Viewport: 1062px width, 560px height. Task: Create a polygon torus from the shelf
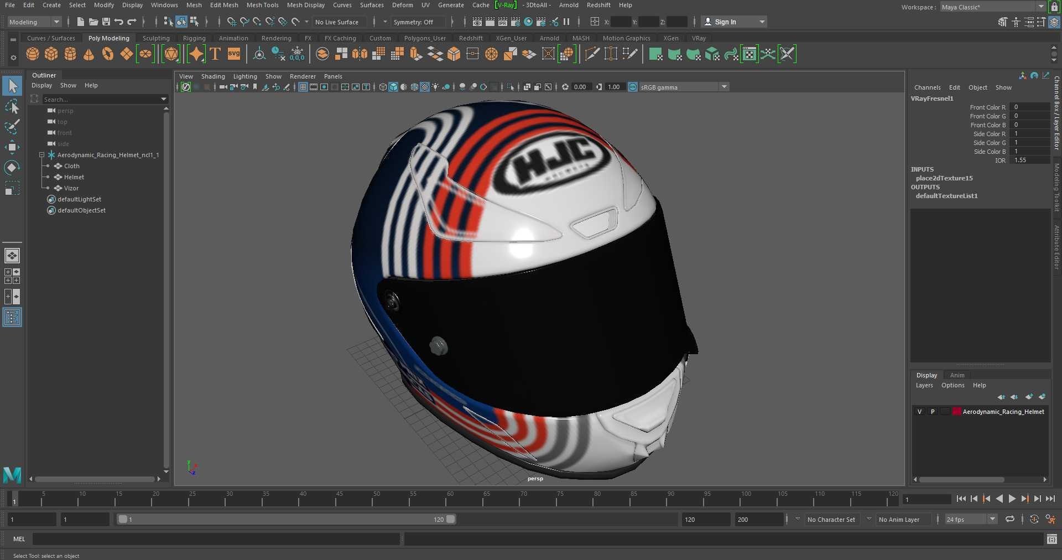tap(108, 54)
